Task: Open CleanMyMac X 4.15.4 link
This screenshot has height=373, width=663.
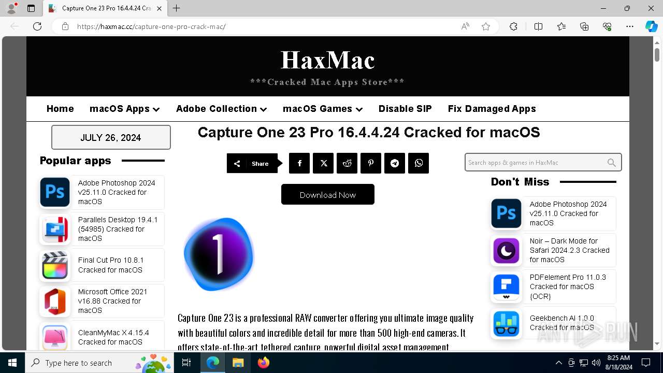Action: (113, 337)
